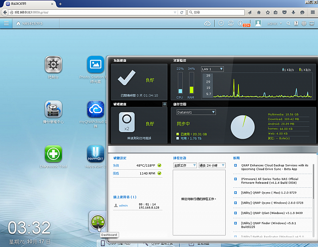This screenshot has height=247, width=318.
Task: Open QNAP Qsync (Mac) 1.2.0 news
Action: (269, 193)
